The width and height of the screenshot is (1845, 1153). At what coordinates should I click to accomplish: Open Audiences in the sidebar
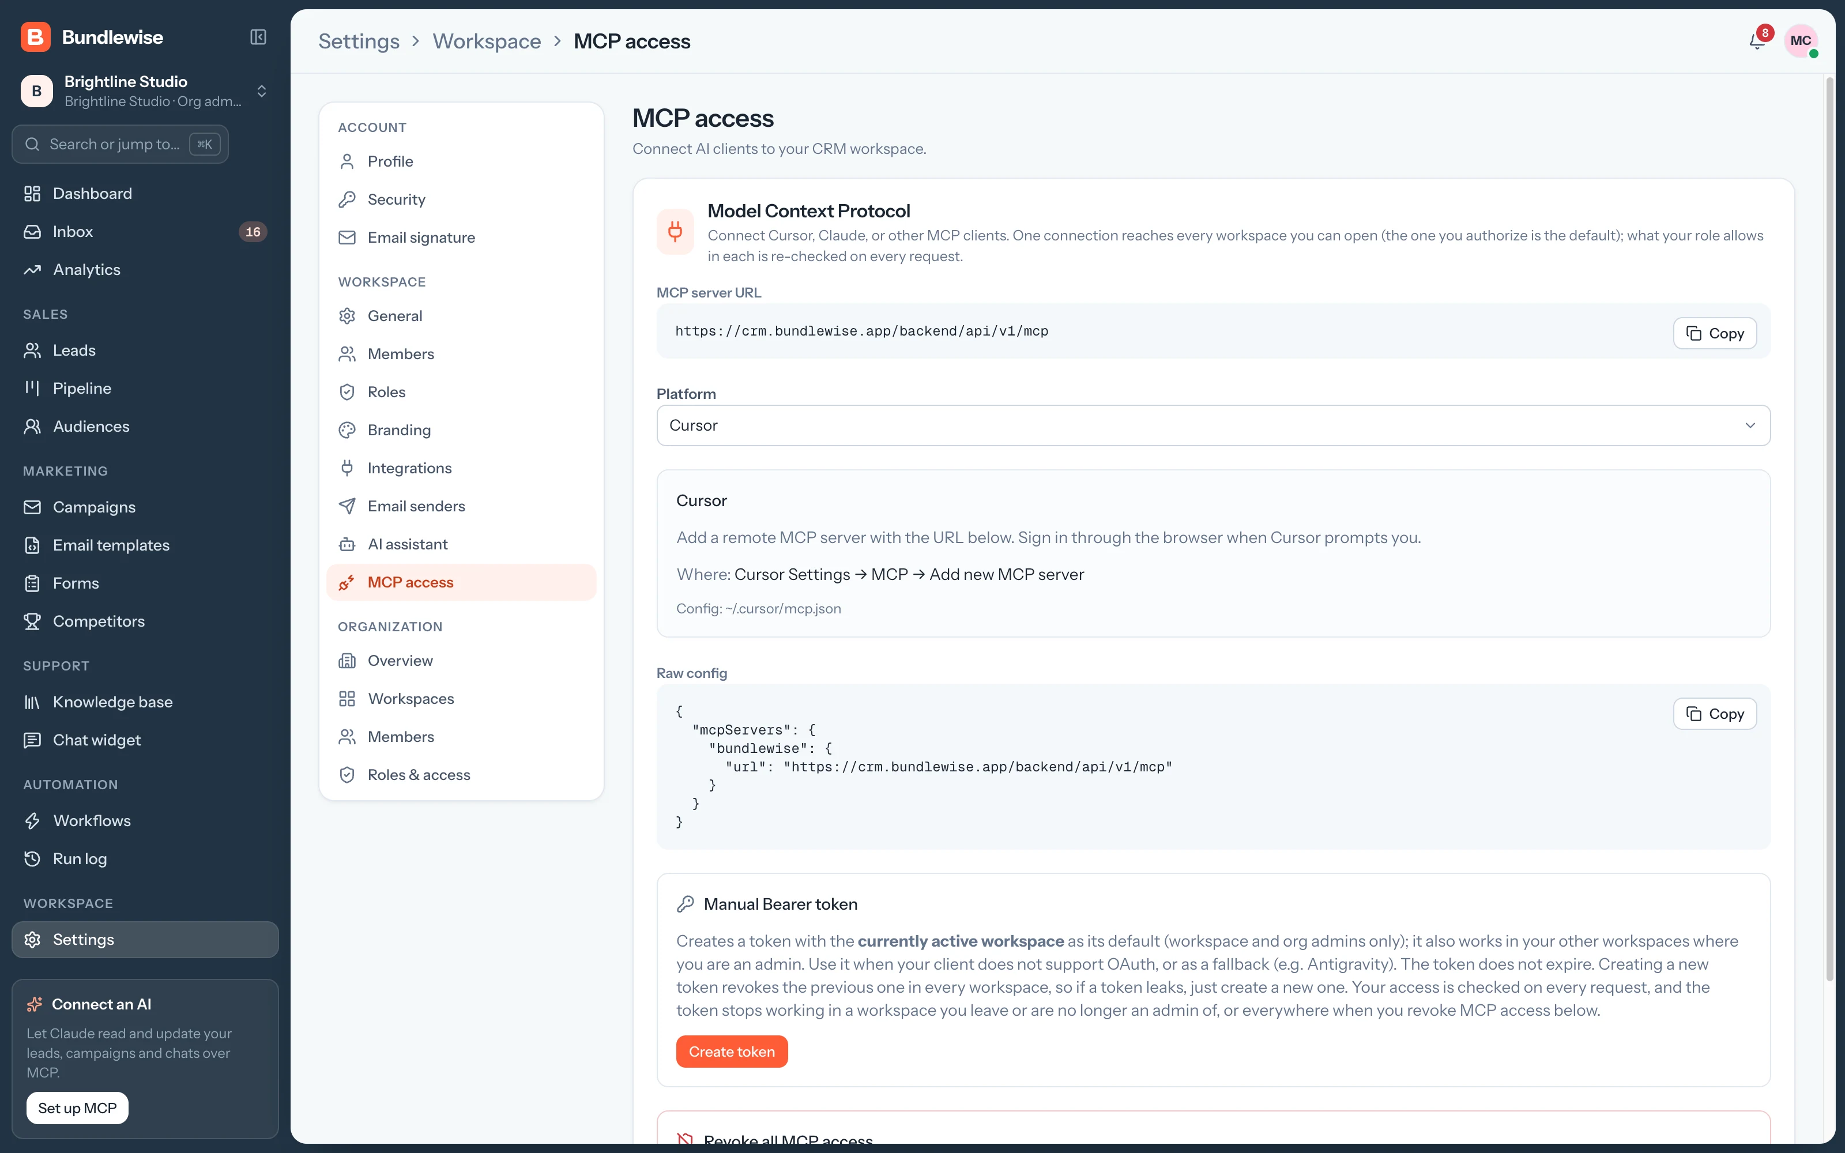(145, 427)
